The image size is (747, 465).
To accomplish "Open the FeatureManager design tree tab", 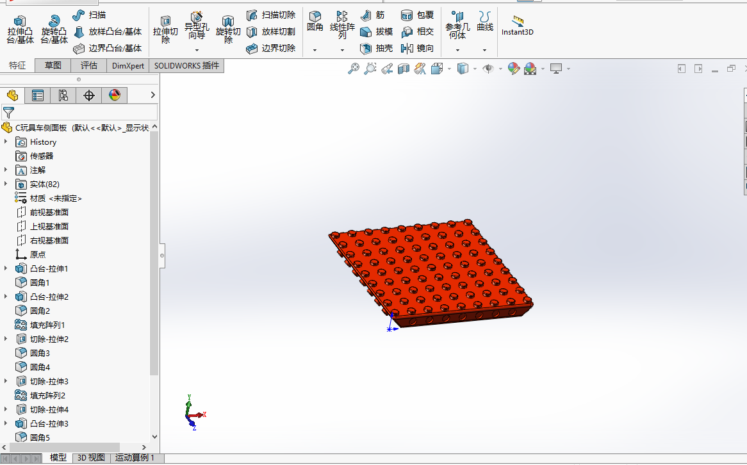I will click(12, 95).
